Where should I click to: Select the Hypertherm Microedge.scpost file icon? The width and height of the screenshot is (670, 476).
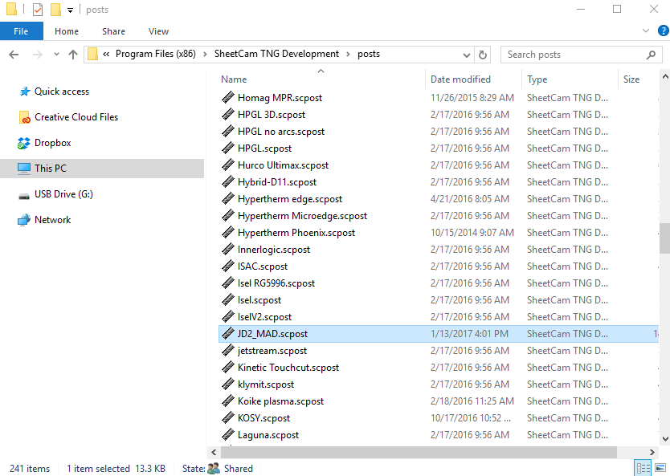click(228, 216)
